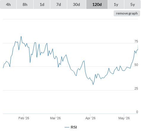Click the highest RSI peak near February
Viewport: 141px width, 135px height.
pos(21,36)
